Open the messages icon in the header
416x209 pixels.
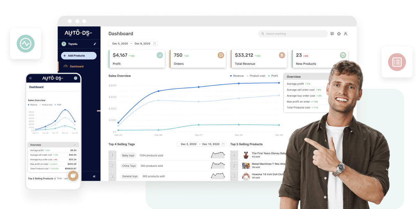click(x=332, y=34)
